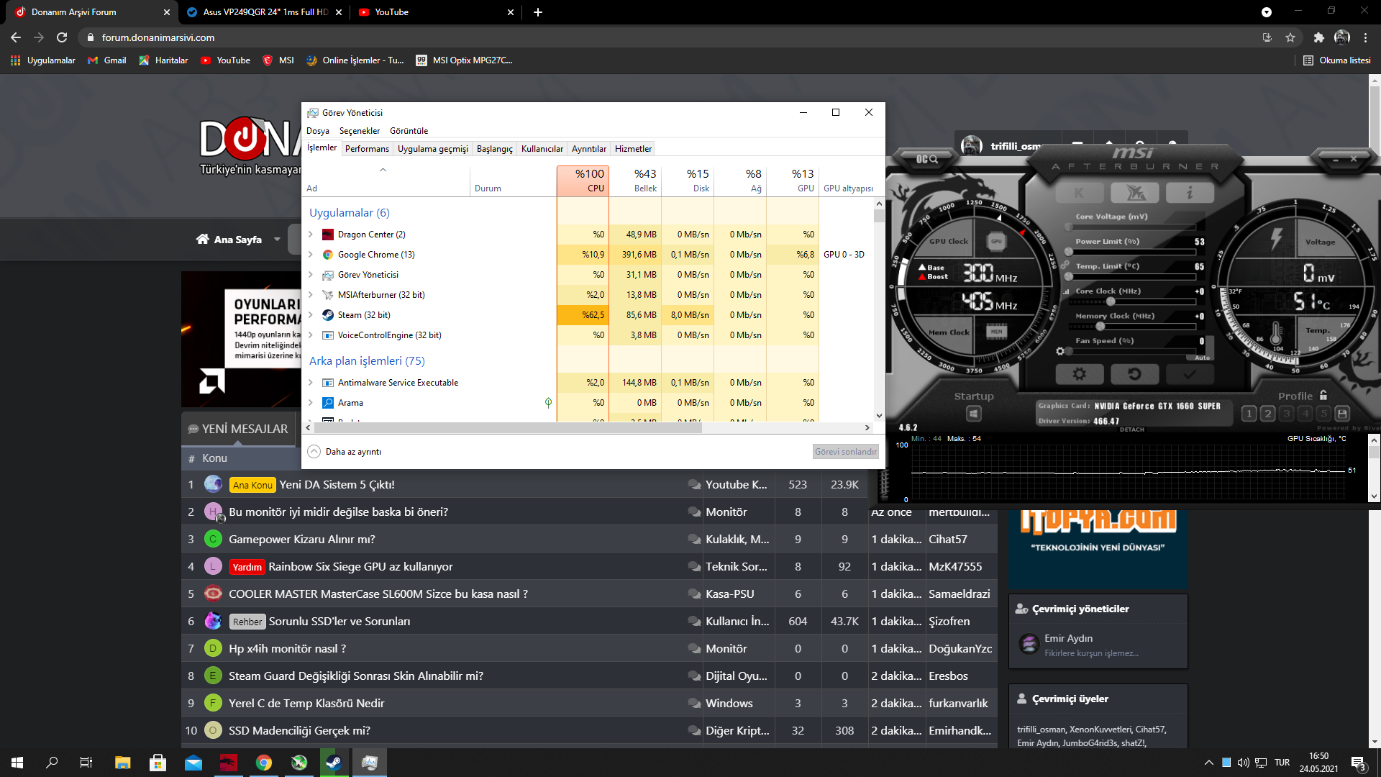The height and width of the screenshot is (777, 1381).
Task: Switch to the Performans tab
Action: pyautogui.click(x=367, y=149)
